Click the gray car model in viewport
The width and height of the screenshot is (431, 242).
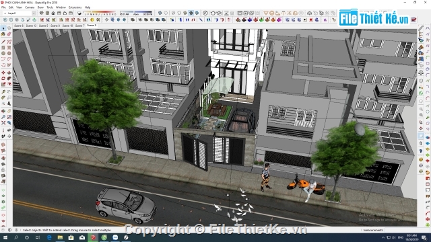(126, 205)
